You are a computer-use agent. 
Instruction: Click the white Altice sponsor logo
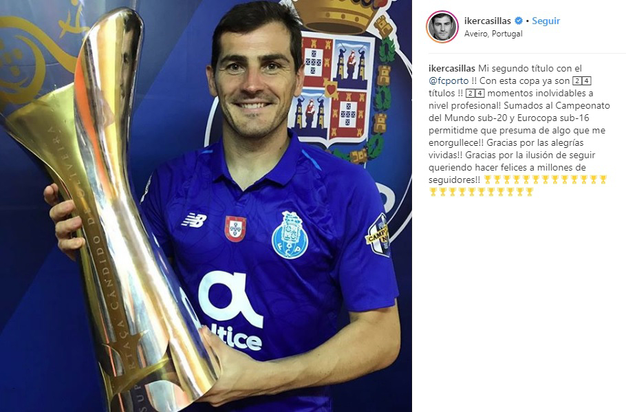230,311
